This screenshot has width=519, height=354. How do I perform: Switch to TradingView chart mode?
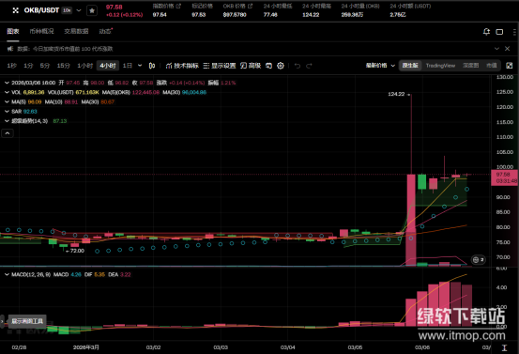click(x=440, y=66)
